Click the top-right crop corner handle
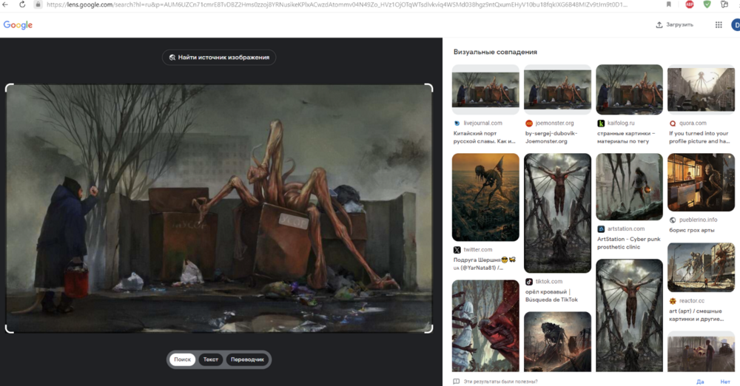The height and width of the screenshot is (386, 740). point(429,88)
